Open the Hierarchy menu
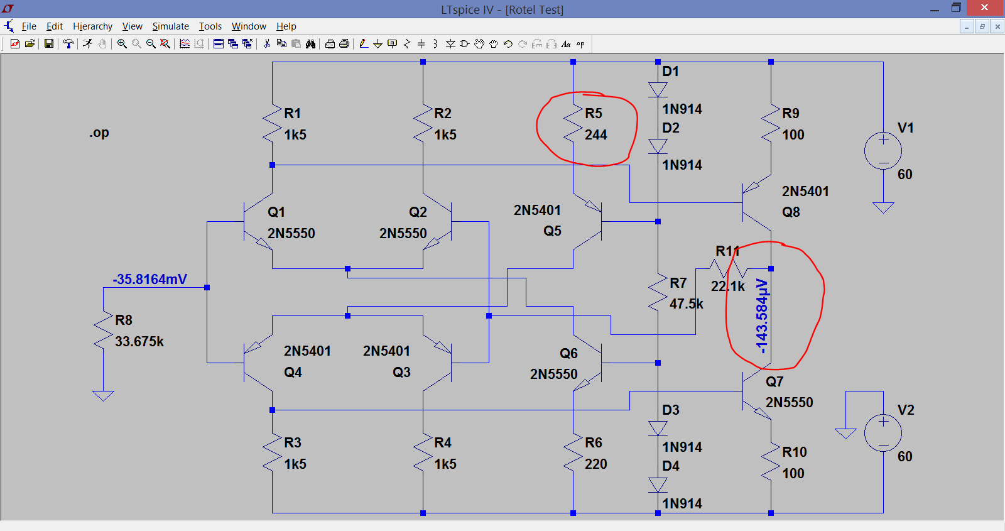Viewport: 1005px width, 531px height. (x=92, y=26)
